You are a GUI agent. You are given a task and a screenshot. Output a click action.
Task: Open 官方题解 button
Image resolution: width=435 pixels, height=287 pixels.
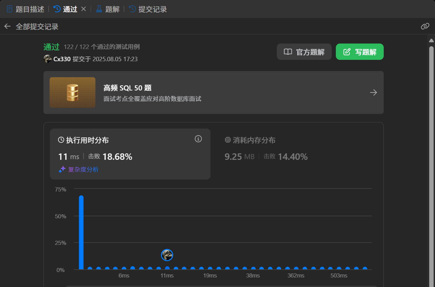tap(304, 52)
